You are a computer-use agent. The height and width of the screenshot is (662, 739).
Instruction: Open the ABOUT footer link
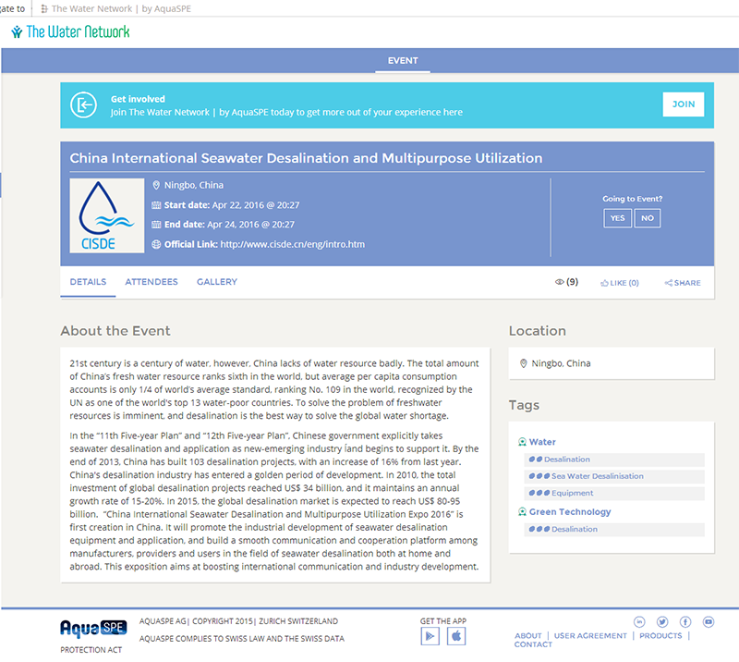[527, 636]
